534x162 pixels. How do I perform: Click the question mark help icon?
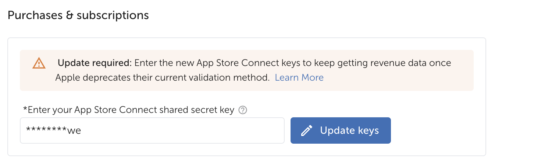242,110
